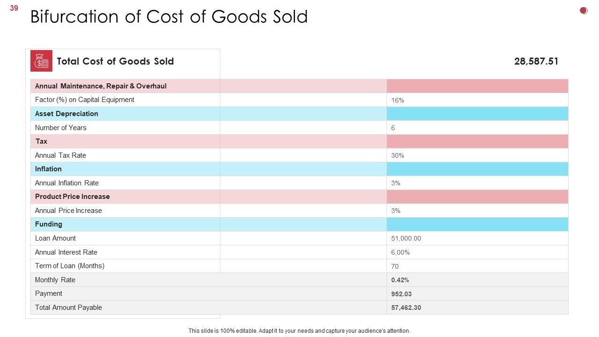Click the 30% Annual Tax Rate cell

(398, 155)
